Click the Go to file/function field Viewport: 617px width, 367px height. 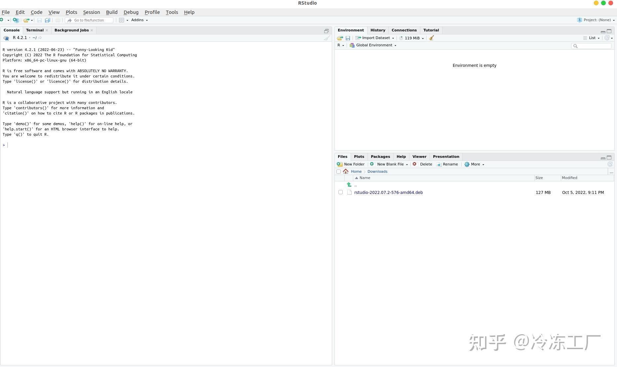(90, 20)
